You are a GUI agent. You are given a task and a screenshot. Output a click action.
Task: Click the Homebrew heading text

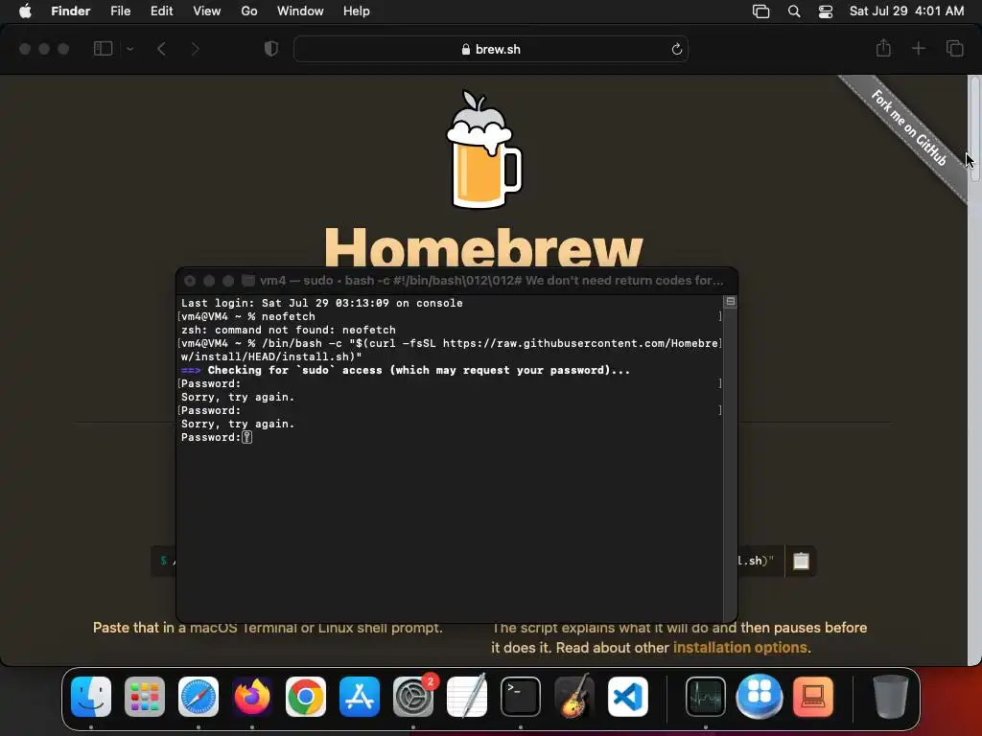[x=483, y=246]
